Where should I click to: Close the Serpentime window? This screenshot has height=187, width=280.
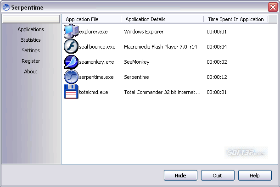coord(273,7)
